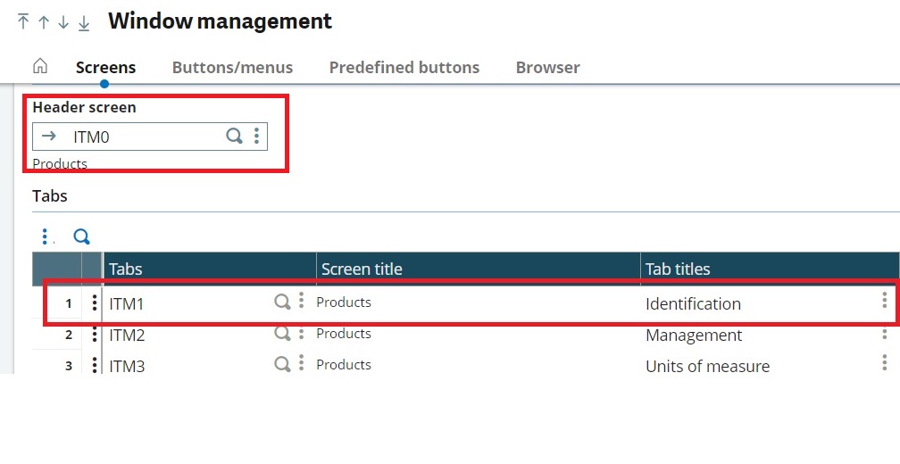
Task: Go to next record arrow
Action: tap(63, 22)
